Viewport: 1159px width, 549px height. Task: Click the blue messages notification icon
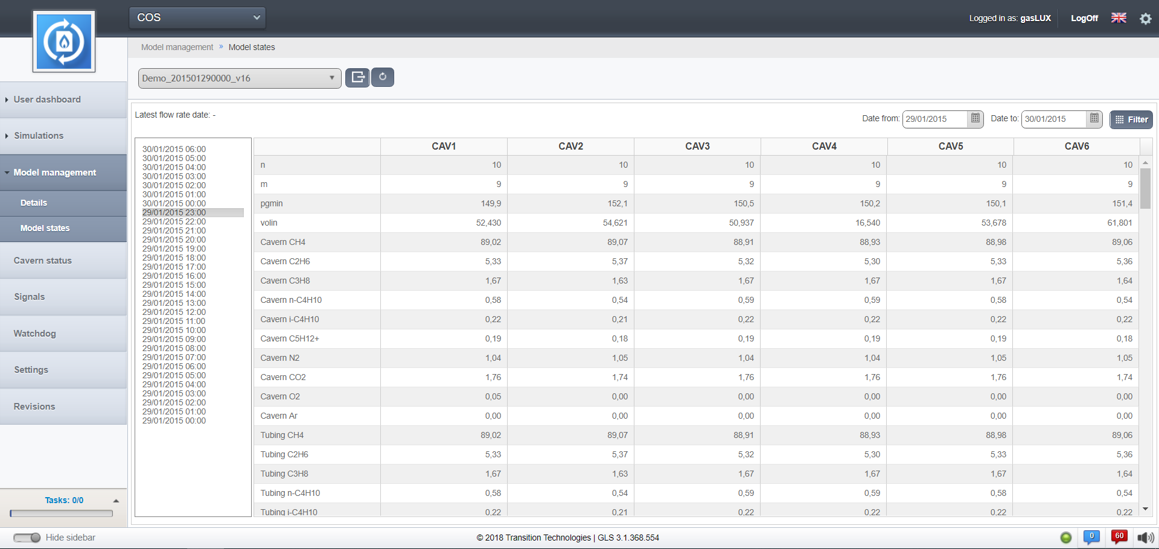[x=1091, y=537]
